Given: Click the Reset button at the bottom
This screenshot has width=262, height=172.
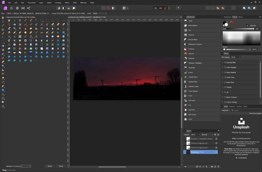Looking at the screenshot, I should point(50,166).
